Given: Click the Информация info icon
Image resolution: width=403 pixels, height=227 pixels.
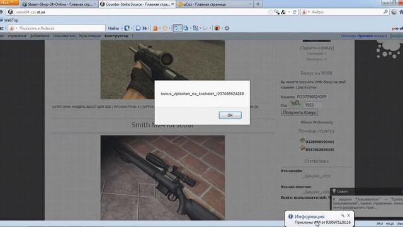Looking at the screenshot, I should pyautogui.click(x=290, y=216).
